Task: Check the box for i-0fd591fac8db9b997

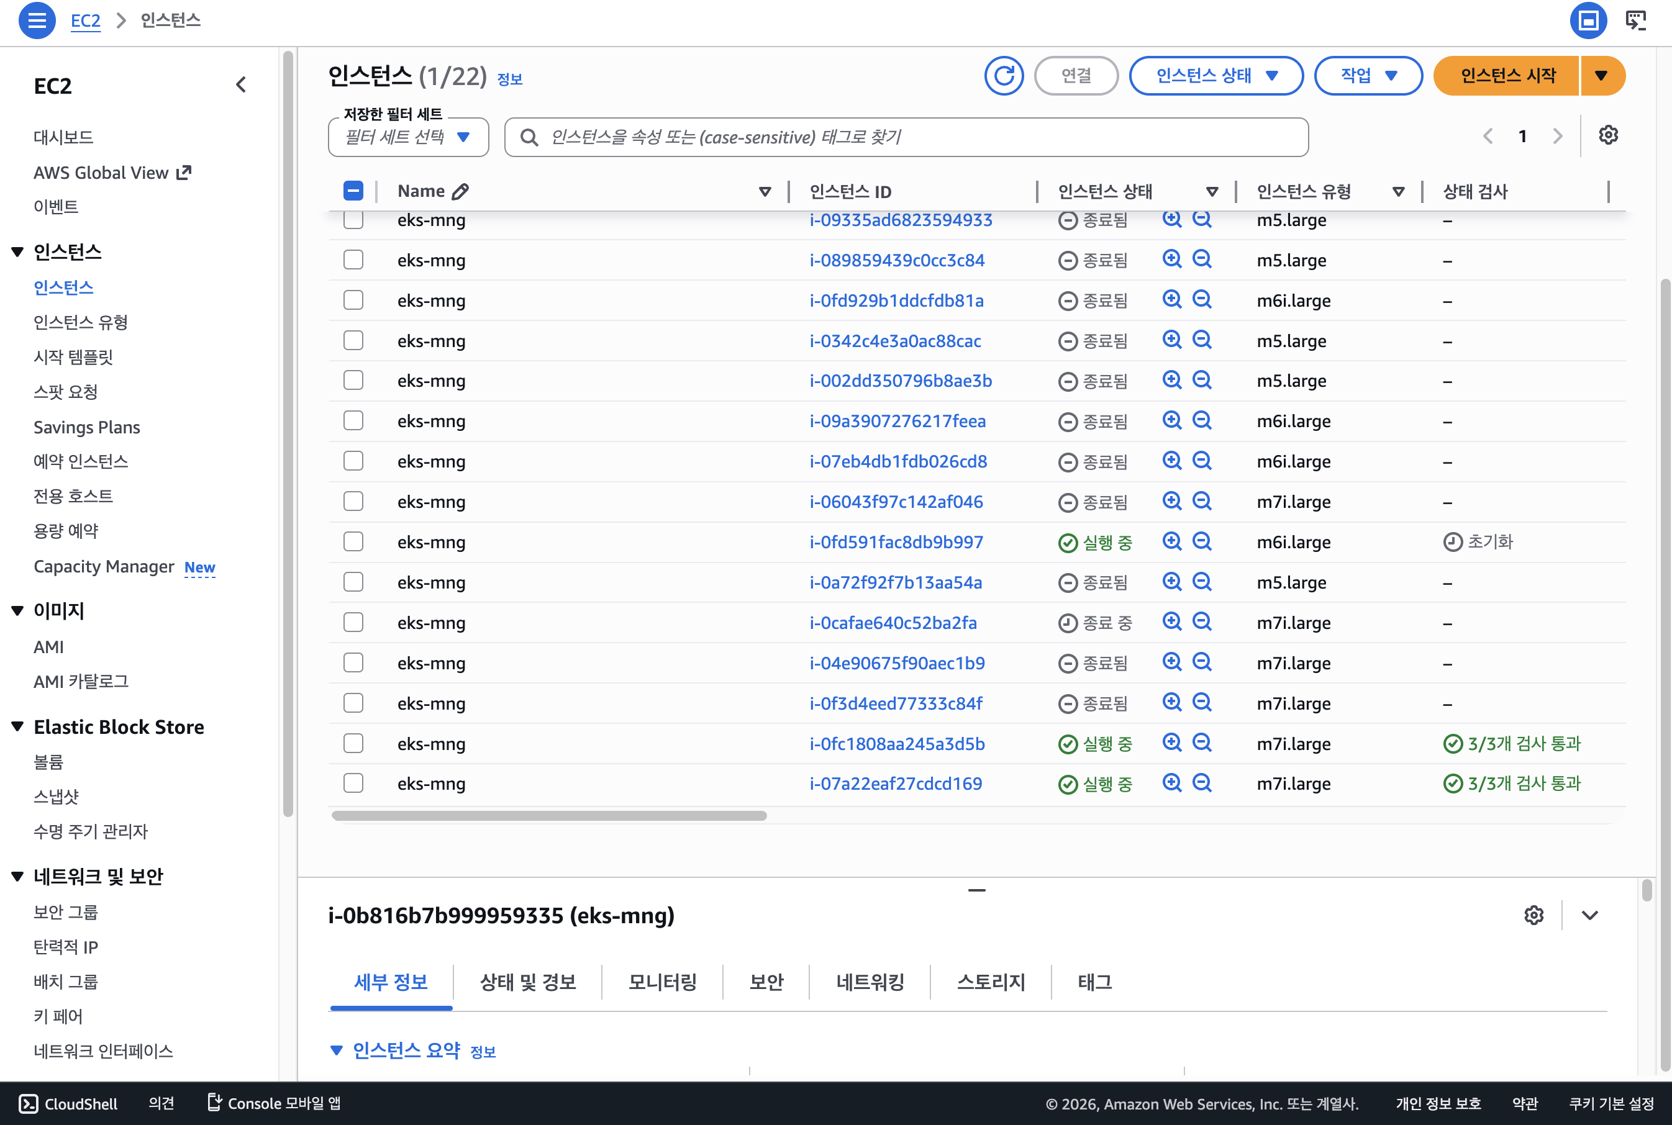Action: (353, 541)
